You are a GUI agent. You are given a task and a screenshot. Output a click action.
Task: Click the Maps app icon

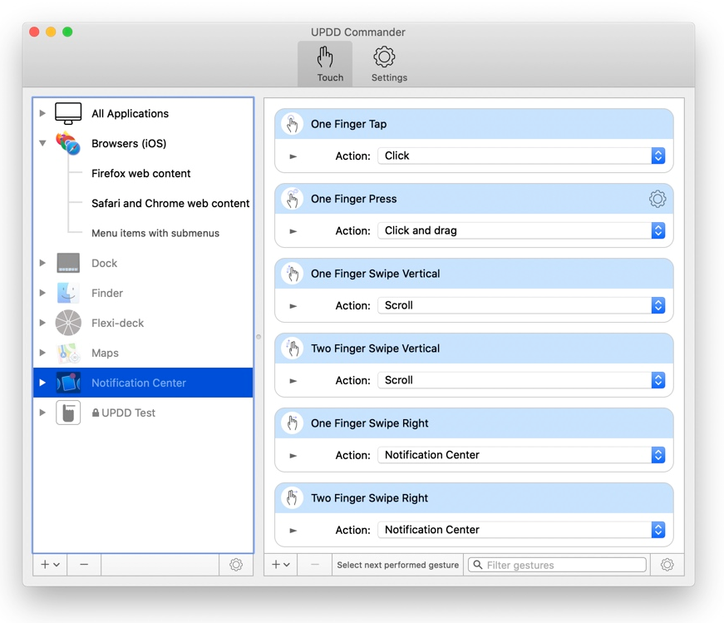(x=68, y=353)
